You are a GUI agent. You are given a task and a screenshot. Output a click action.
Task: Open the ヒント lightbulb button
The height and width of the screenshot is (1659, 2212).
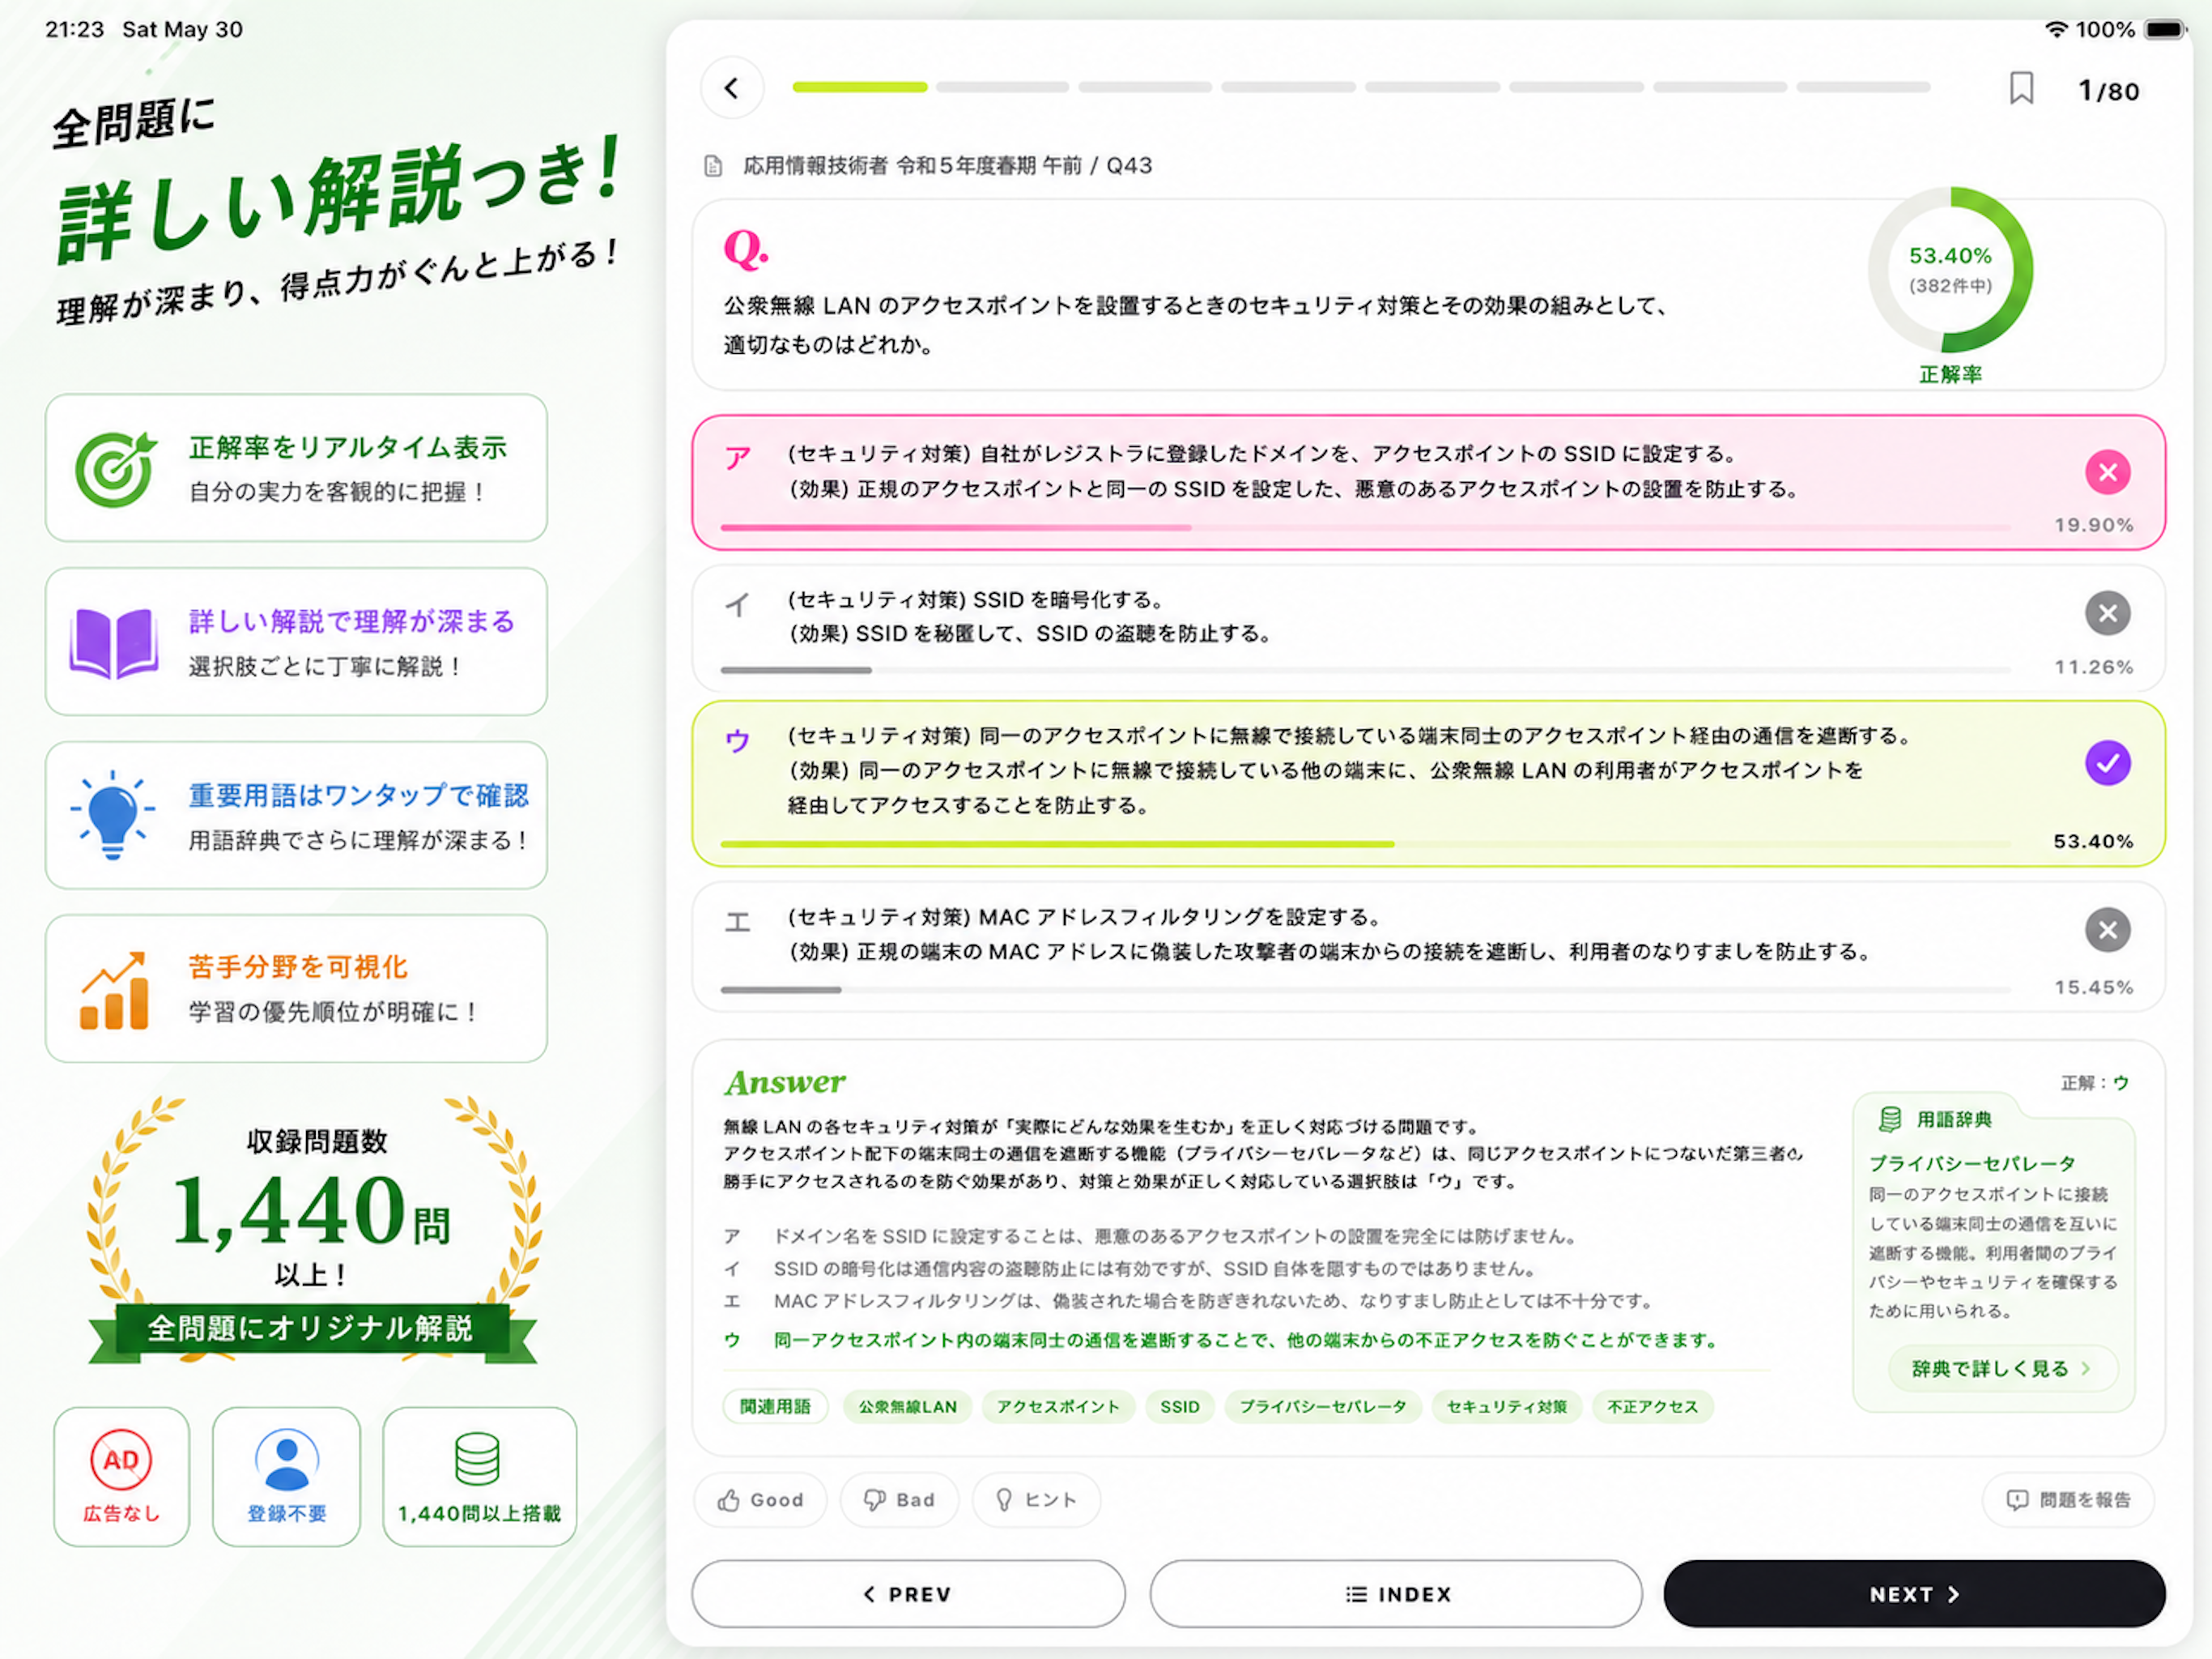[1036, 1500]
